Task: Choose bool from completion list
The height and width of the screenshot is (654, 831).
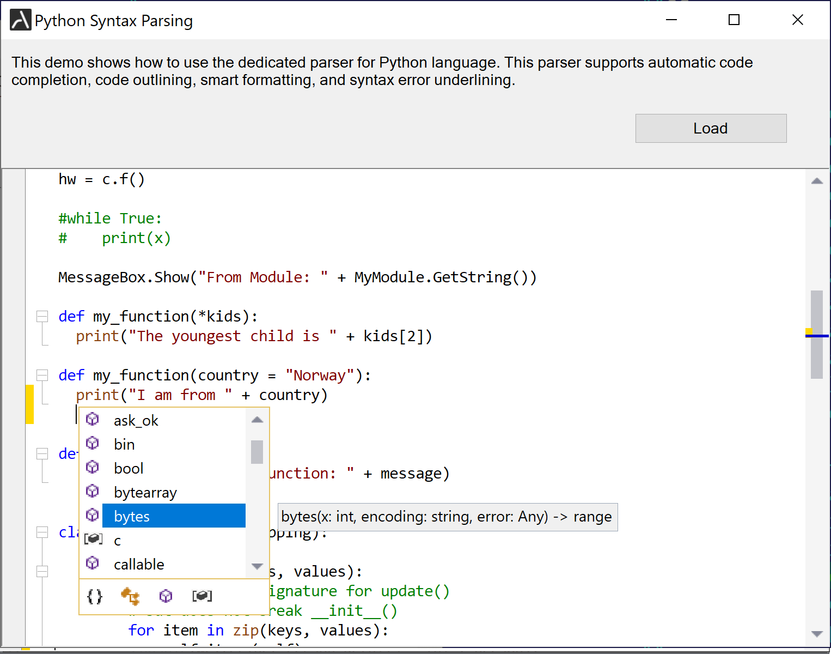Action: tap(129, 469)
